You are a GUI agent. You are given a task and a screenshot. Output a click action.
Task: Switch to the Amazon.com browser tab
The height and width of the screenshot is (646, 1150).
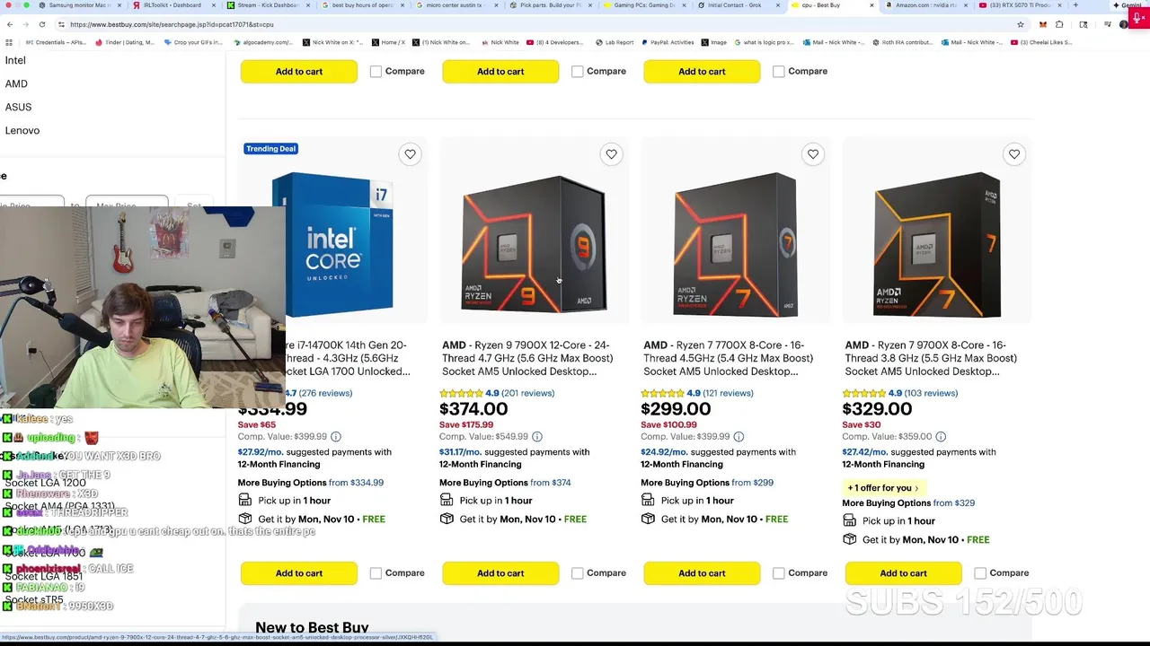924,5
